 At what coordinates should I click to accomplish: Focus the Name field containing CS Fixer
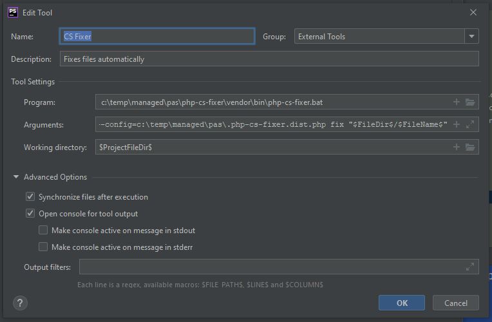(157, 36)
